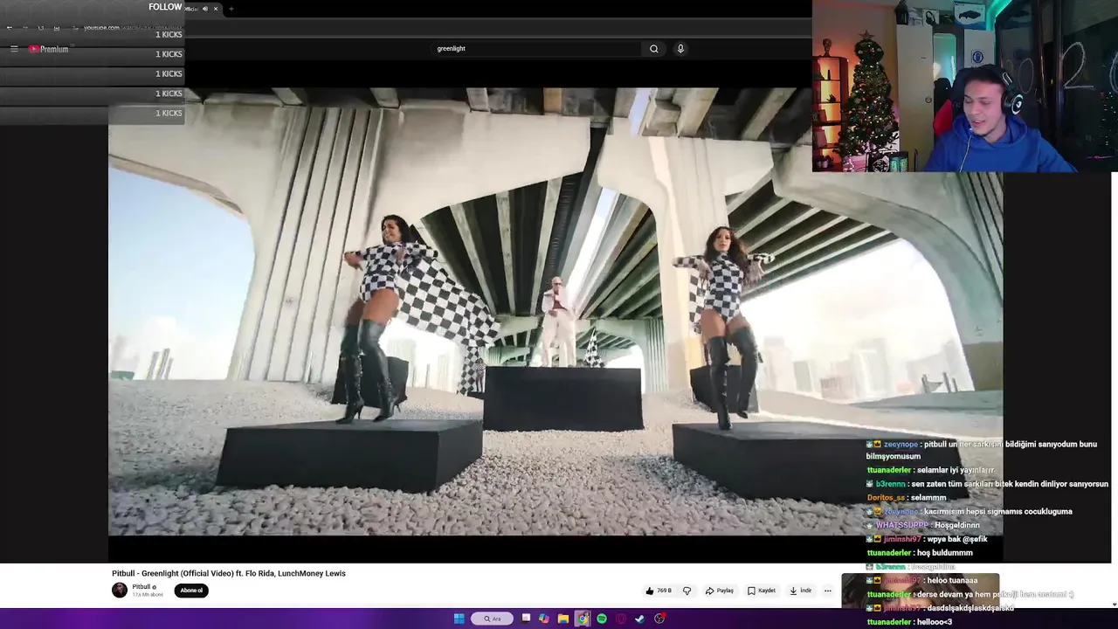Open the Windows Start menu

click(459, 619)
